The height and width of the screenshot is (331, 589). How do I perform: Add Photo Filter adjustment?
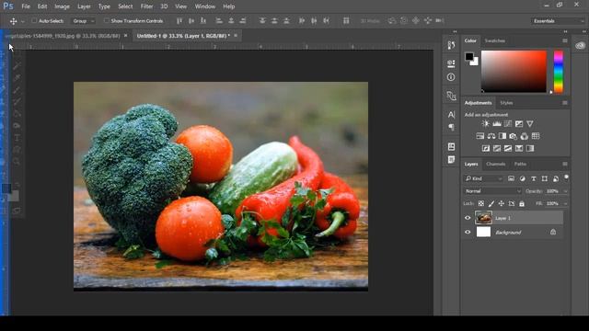pyautogui.click(x=514, y=136)
